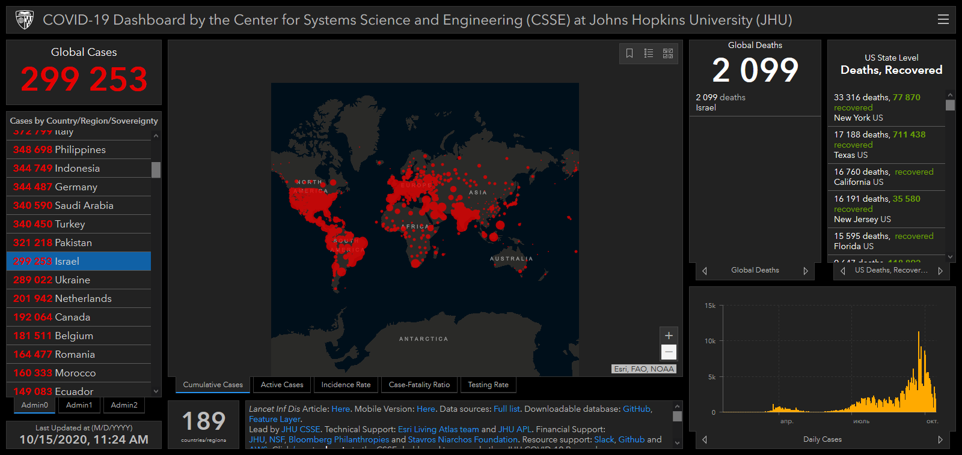Image resolution: width=962 pixels, height=455 pixels.
Task: Switch to Cumulative Cases tab
Action: (x=213, y=385)
